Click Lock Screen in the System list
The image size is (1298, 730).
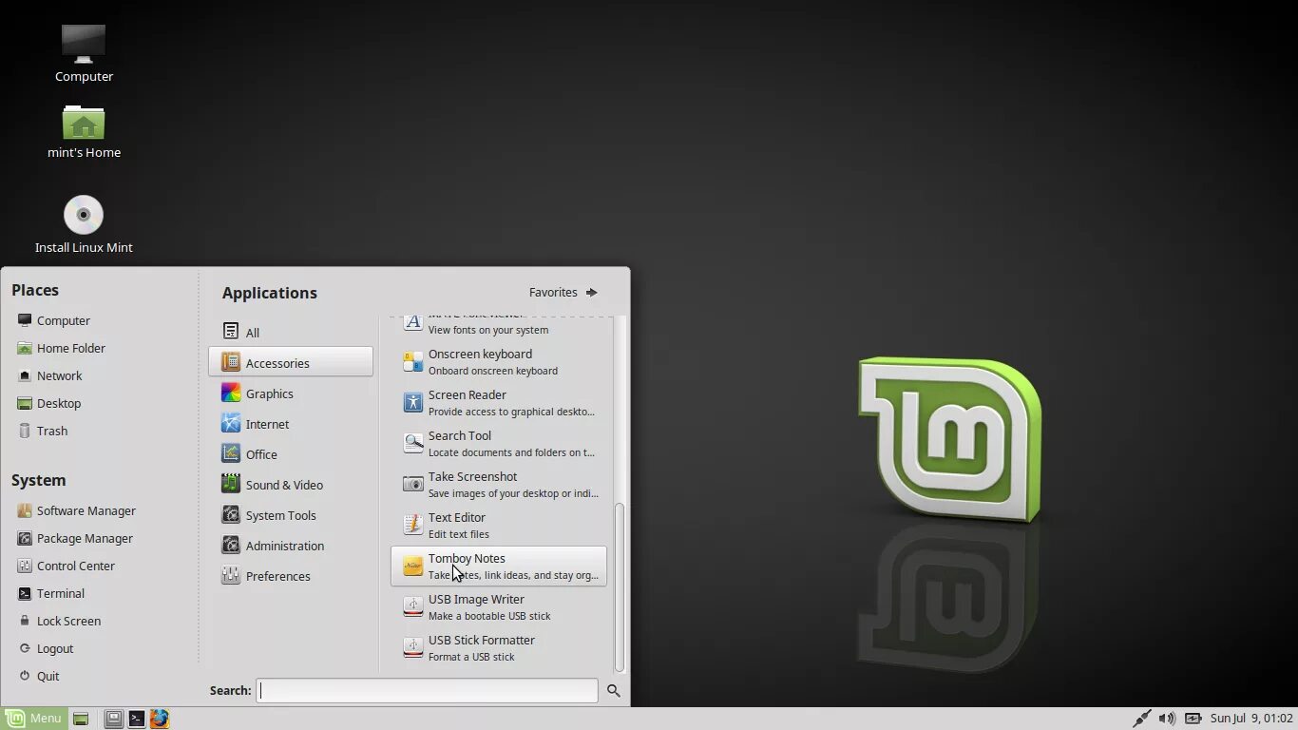pos(59,621)
